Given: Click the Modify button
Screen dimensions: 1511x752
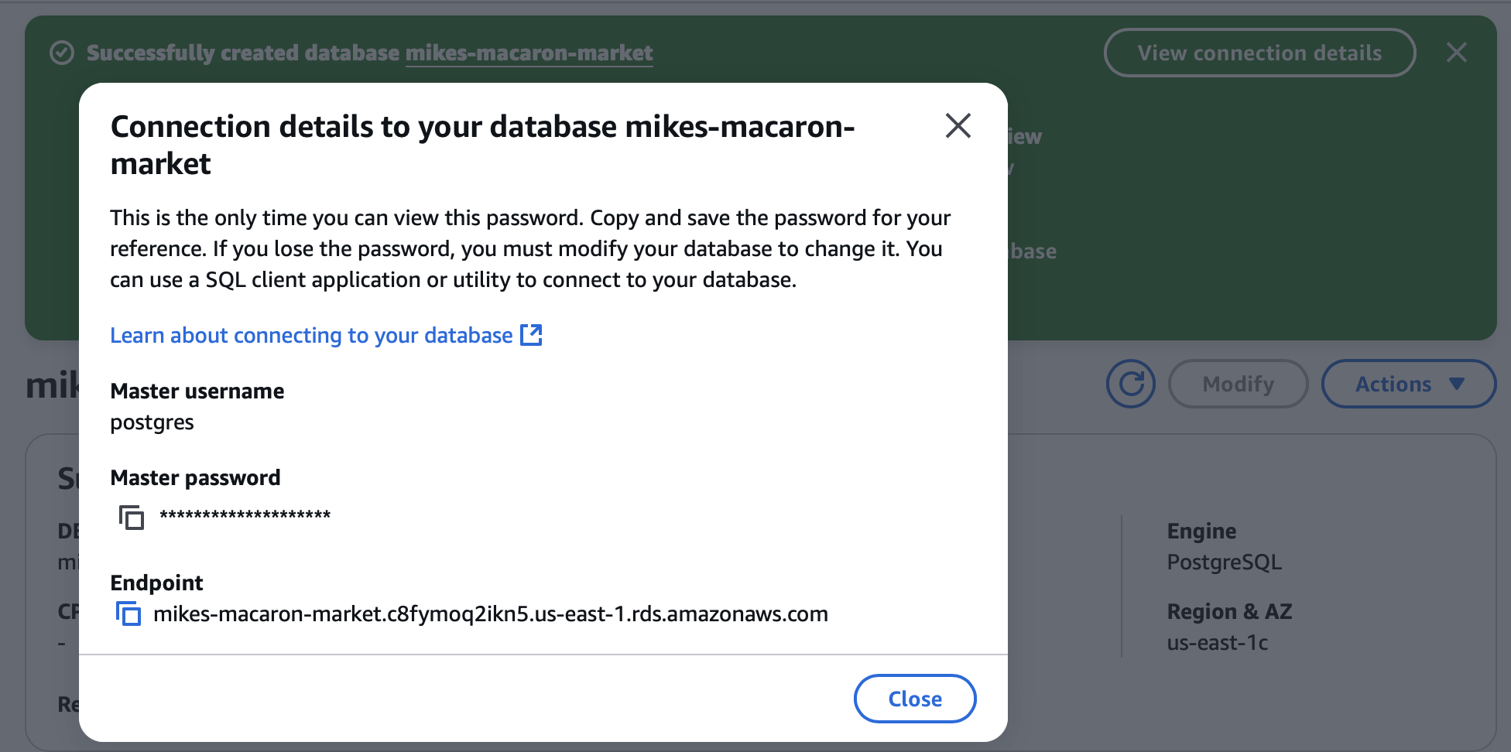Looking at the screenshot, I should [x=1237, y=384].
